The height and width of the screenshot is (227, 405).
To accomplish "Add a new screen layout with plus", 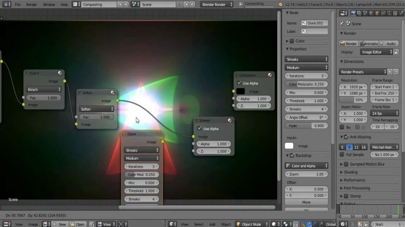I will pos(120,4).
